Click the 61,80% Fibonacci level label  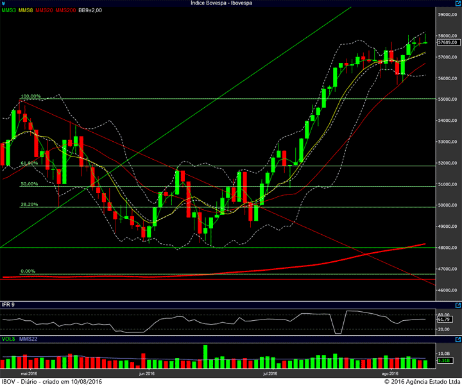(x=29, y=163)
